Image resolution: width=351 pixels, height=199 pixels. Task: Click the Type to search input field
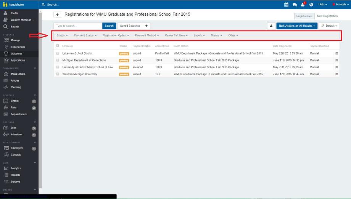coord(78,26)
